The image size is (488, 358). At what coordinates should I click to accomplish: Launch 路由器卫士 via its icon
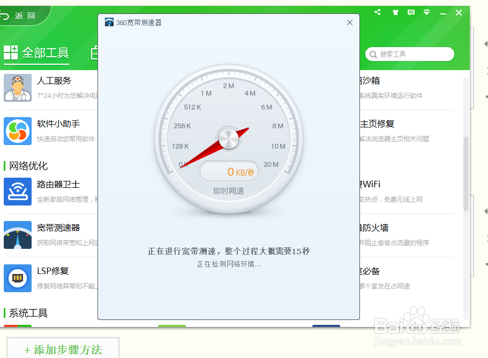click(x=18, y=191)
